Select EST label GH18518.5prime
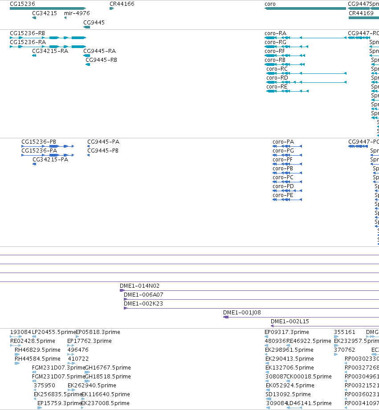The image size is (379, 410). [x=108, y=377]
